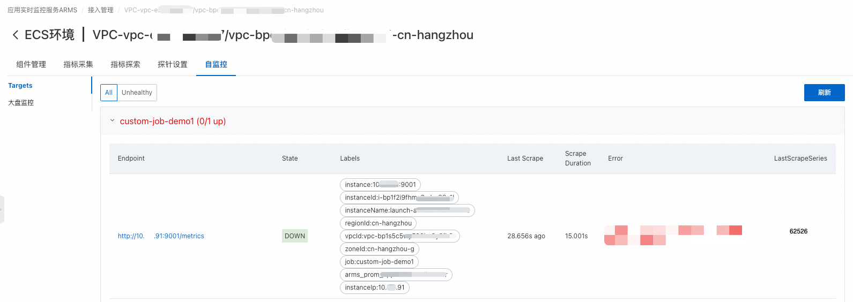Image resolution: width=853 pixels, height=302 pixels.
Task: Open the 指标探索 tab
Action: coord(125,64)
